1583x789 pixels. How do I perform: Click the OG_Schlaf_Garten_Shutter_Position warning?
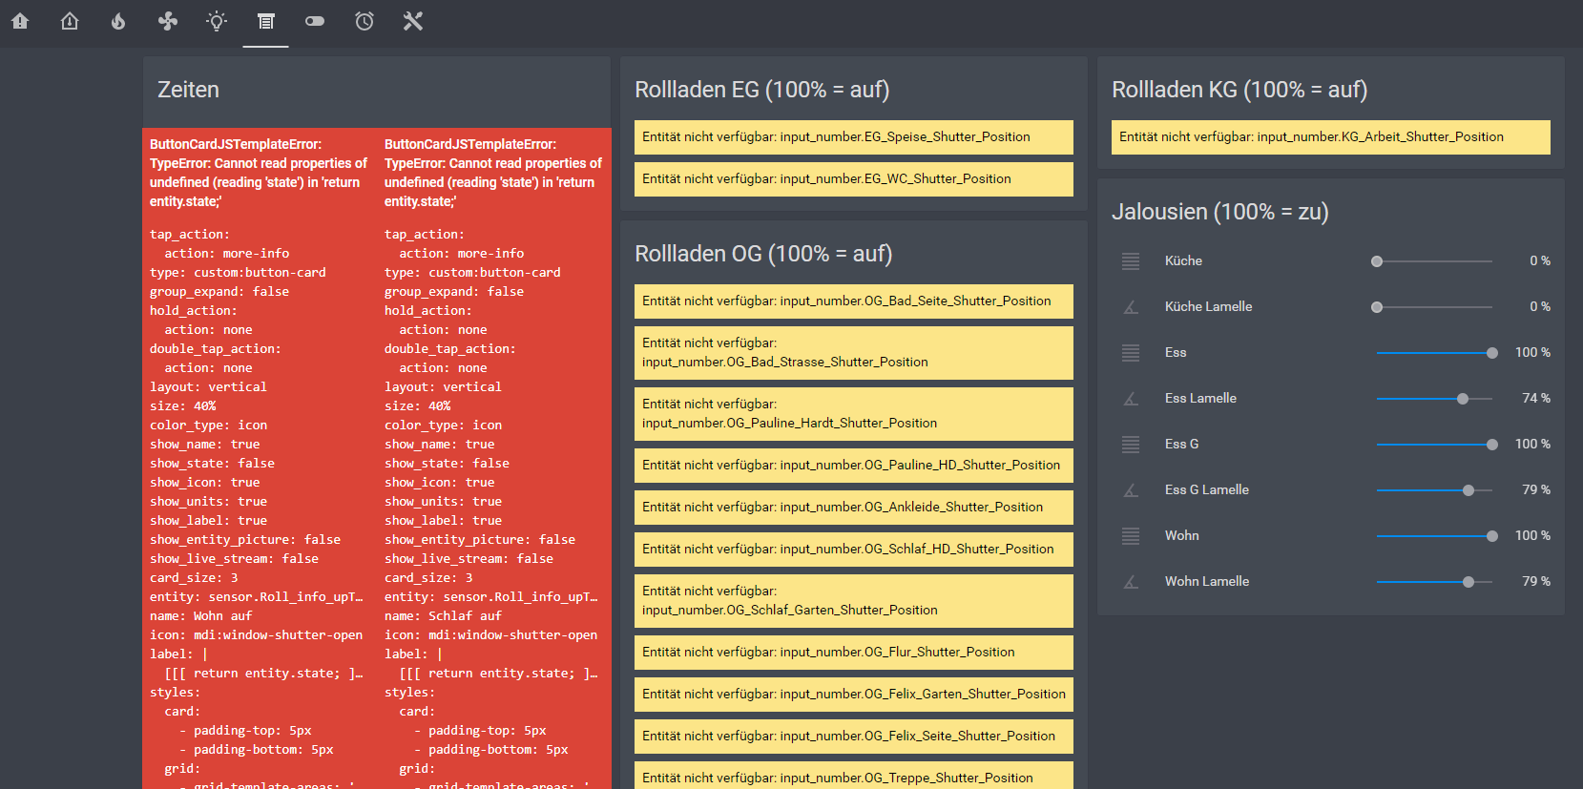[854, 601]
